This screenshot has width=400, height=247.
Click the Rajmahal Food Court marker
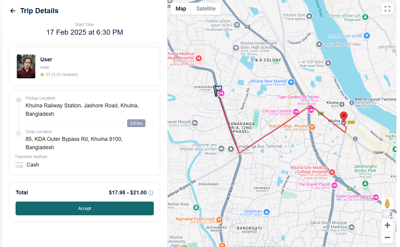tap(219, 220)
